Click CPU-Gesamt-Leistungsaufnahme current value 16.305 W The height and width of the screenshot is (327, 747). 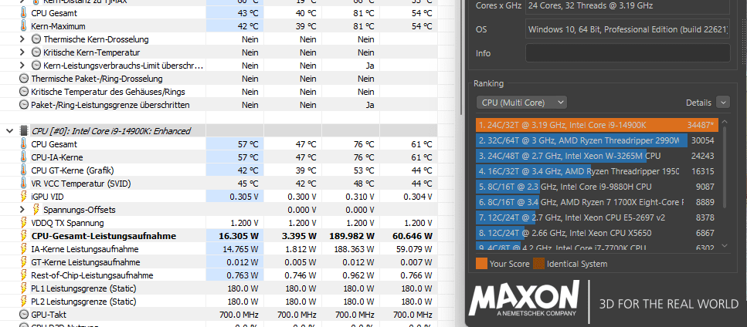tap(240, 236)
